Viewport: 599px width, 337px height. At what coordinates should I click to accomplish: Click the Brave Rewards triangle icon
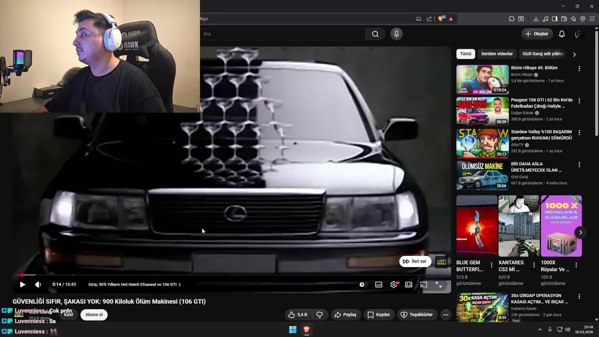451,19
